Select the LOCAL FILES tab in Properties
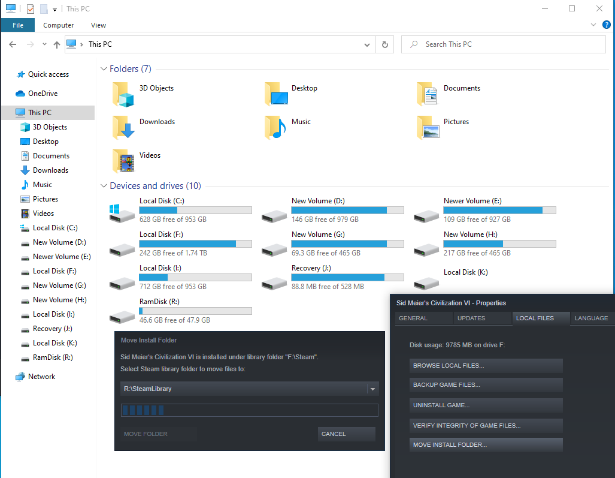The image size is (615, 478). (x=541, y=318)
